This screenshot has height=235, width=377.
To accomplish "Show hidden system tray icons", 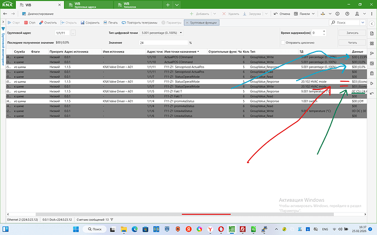I will coord(276,229).
